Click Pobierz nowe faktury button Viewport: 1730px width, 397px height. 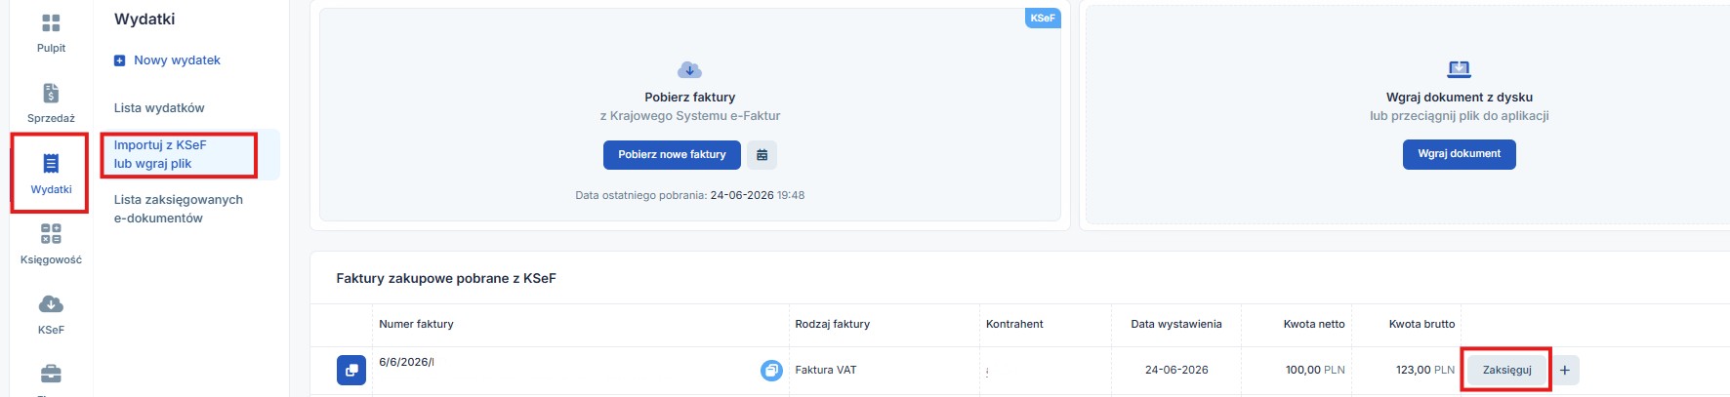pos(672,155)
